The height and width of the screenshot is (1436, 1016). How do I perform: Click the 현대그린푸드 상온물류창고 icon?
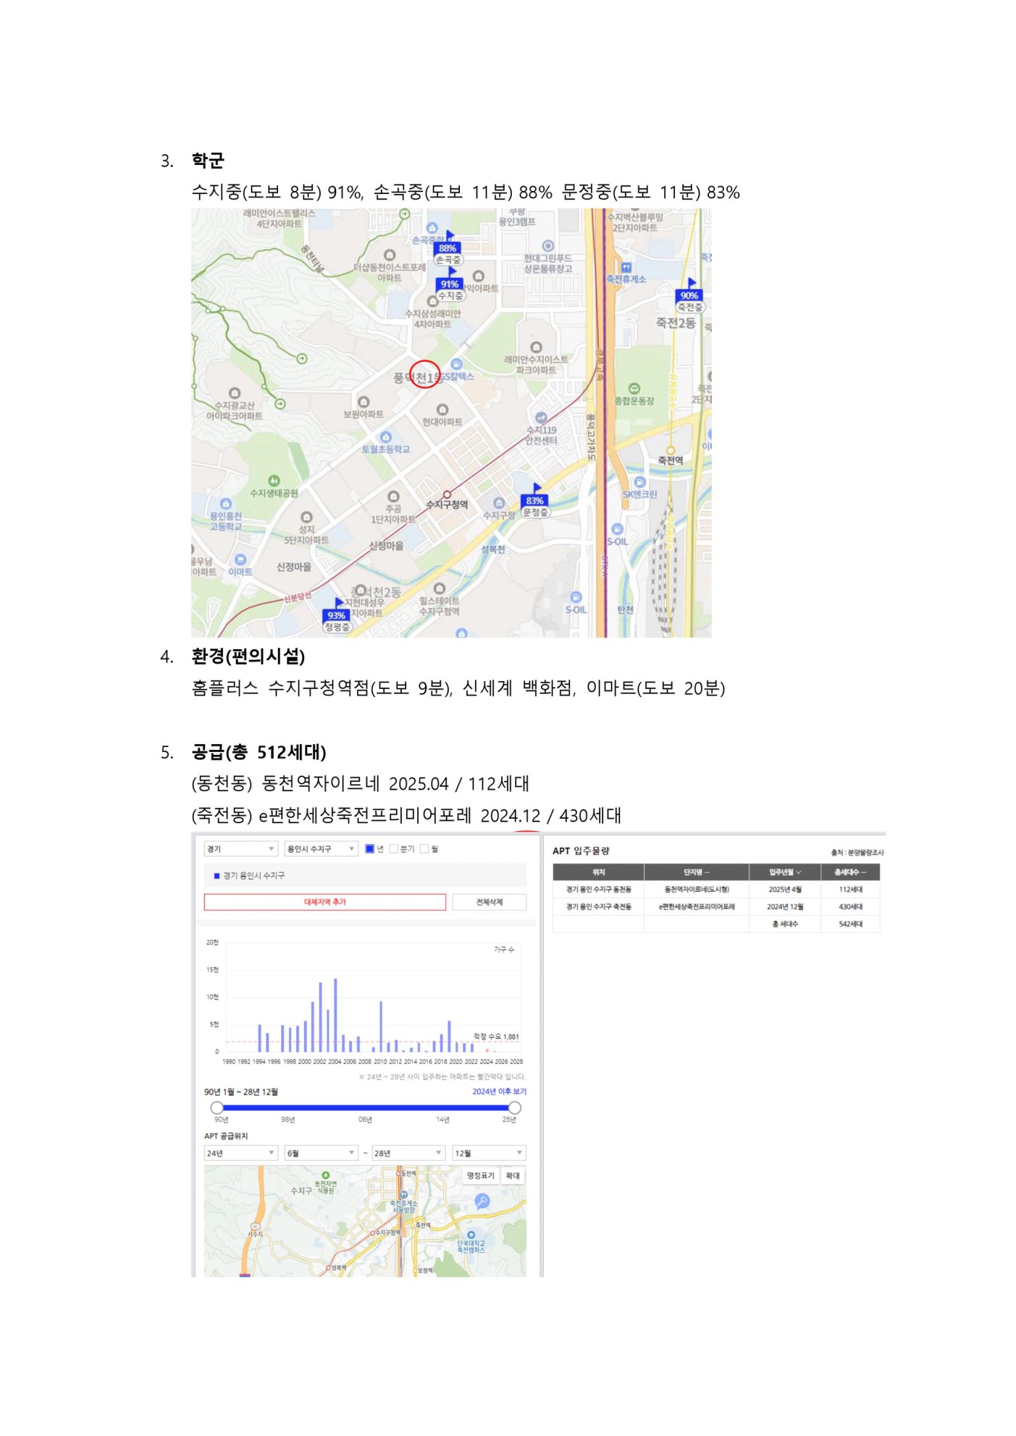[x=547, y=246]
